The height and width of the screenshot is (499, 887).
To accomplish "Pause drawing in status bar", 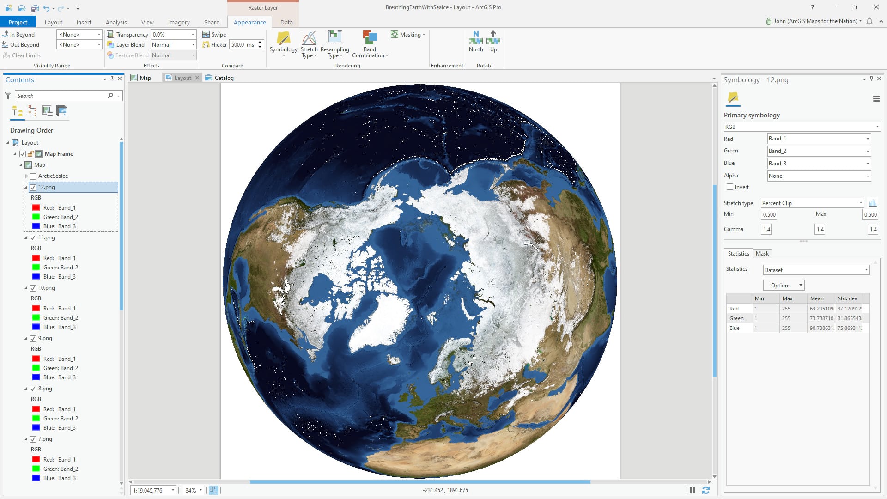I will 692,490.
